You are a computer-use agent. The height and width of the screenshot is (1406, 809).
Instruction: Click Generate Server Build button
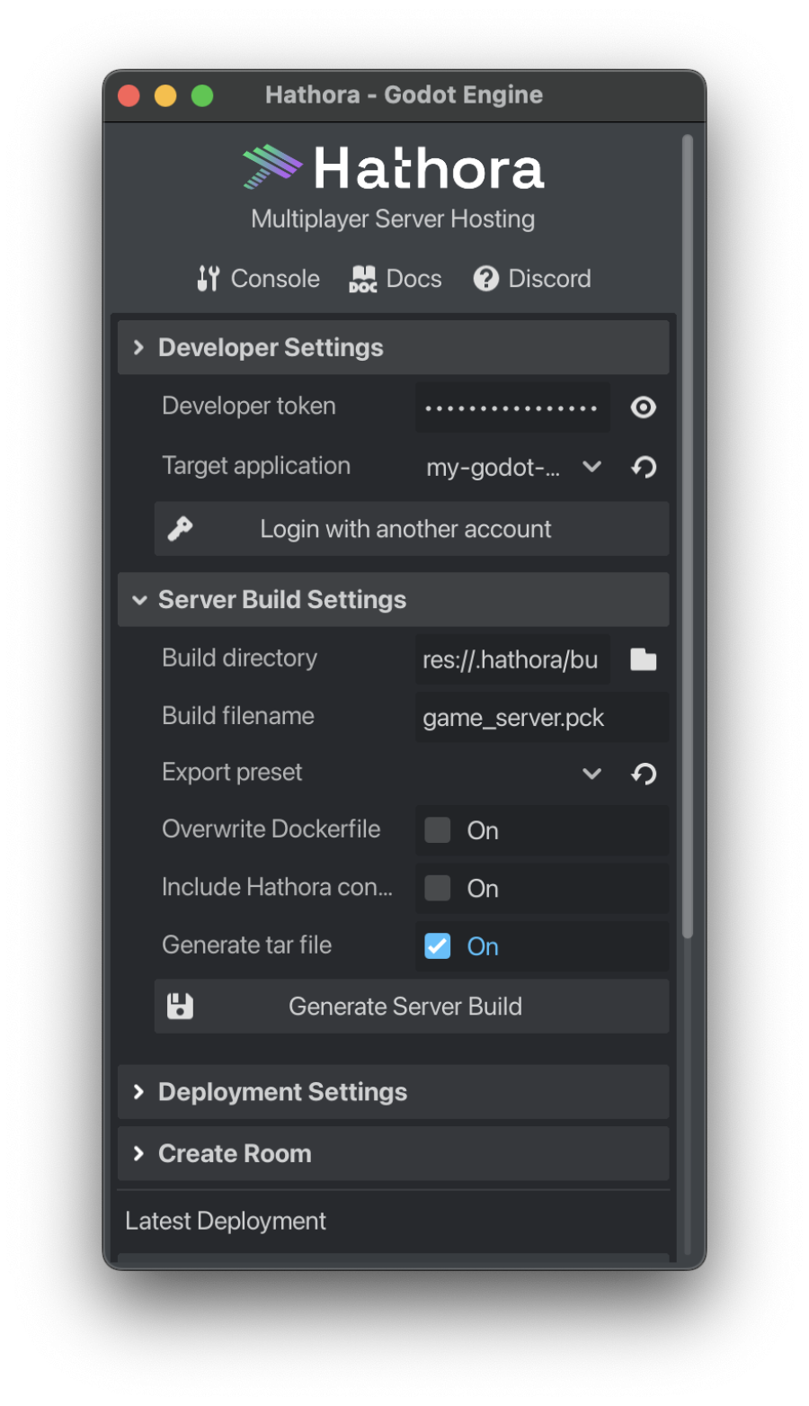412,1007
